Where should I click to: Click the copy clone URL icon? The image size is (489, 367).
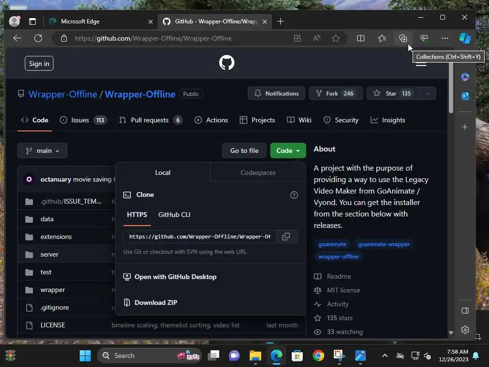tap(286, 237)
